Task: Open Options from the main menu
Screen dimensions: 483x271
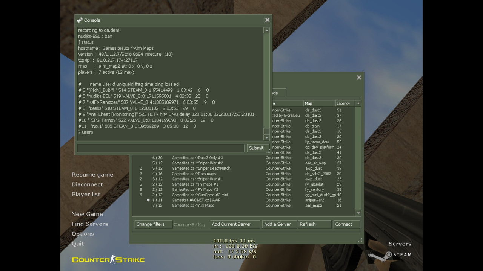Action: coord(83,234)
